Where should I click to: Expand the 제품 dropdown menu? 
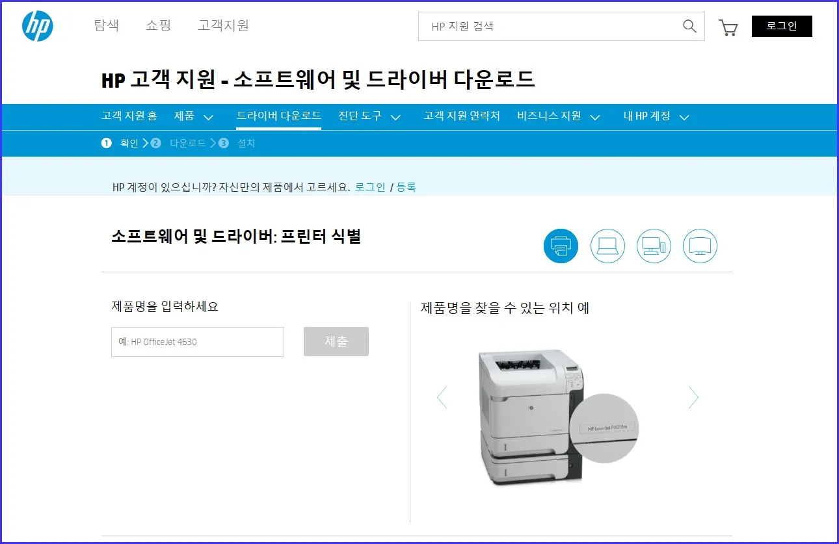[194, 116]
